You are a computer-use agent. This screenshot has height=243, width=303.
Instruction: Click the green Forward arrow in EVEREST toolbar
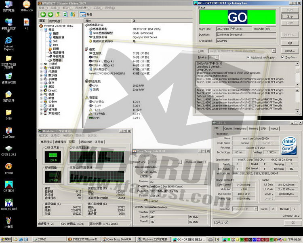pos(50,14)
